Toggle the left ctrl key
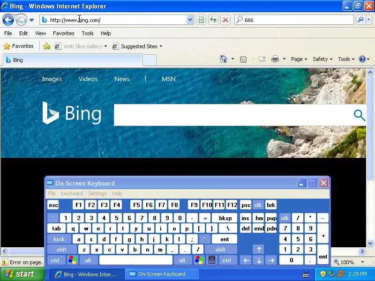The width and height of the screenshot is (375, 281). point(55,260)
